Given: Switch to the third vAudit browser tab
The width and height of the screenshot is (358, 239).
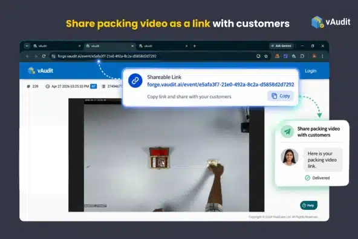Looking at the screenshot, I should 163,46.
